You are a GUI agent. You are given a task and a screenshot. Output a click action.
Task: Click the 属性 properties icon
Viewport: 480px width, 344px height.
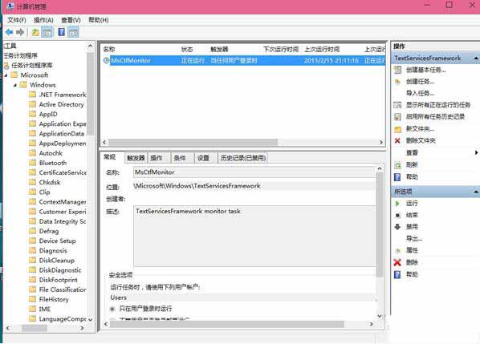pyautogui.click(x=397, y=251)
